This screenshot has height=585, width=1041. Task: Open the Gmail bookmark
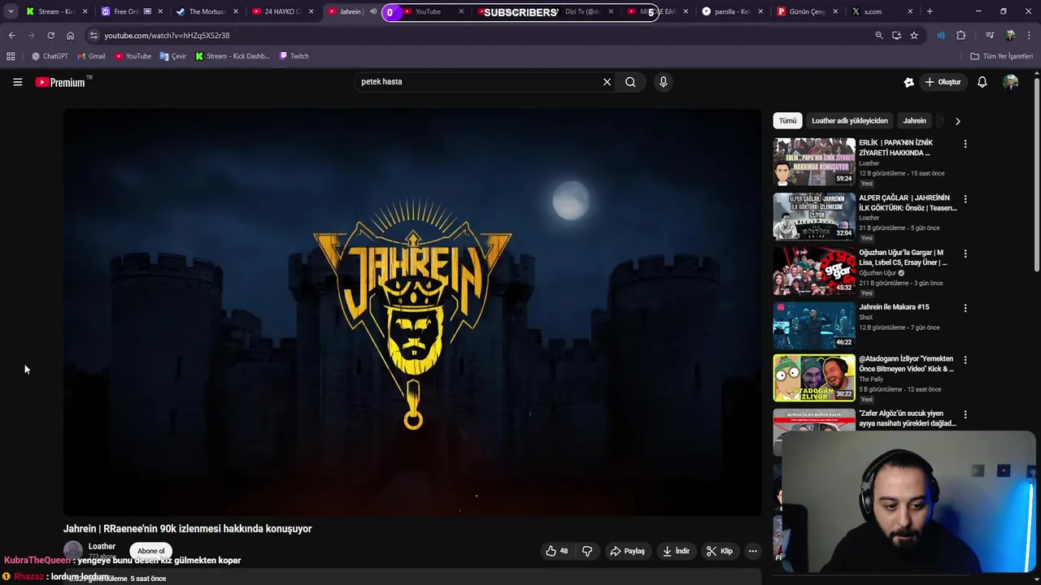[x=91, y=56]
